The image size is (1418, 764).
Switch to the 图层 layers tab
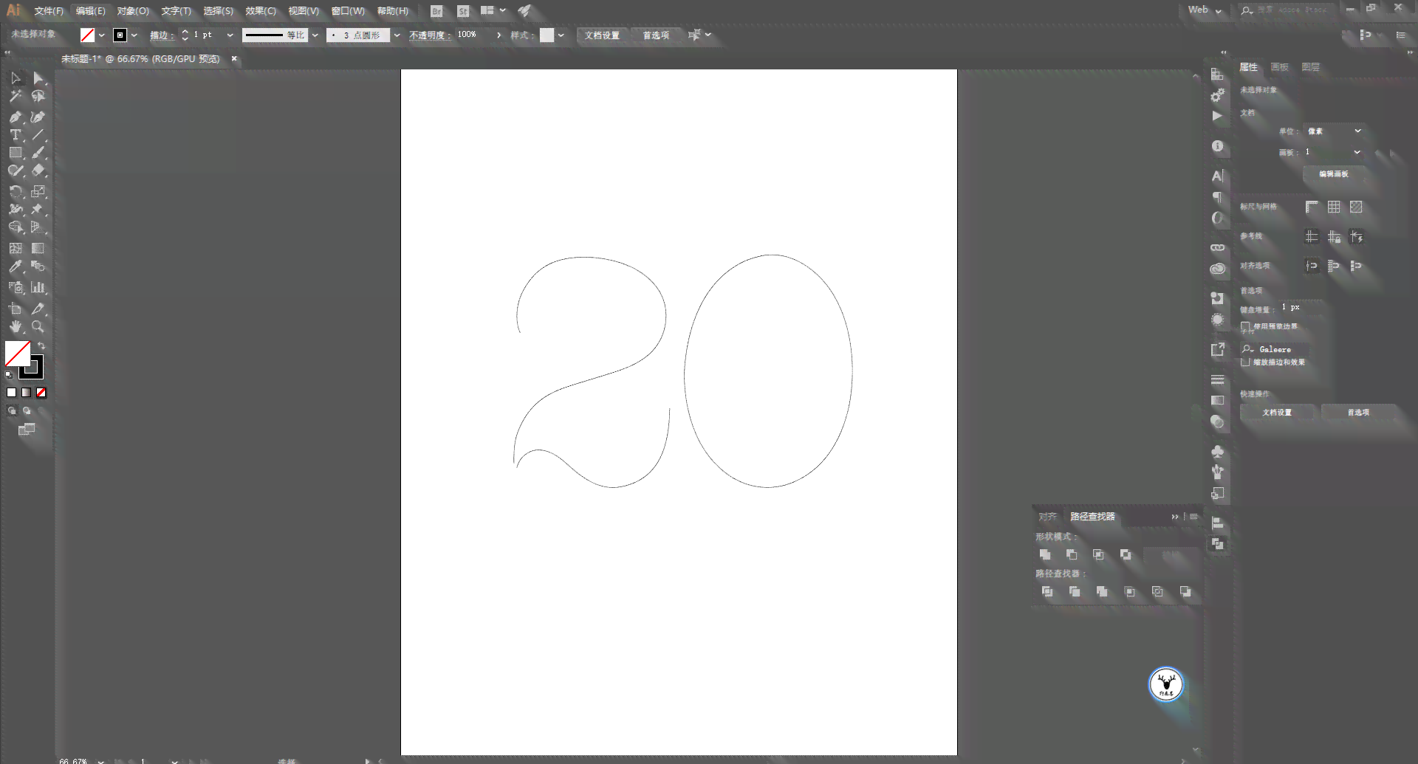pyautogui.click(x=1311, y=67)
